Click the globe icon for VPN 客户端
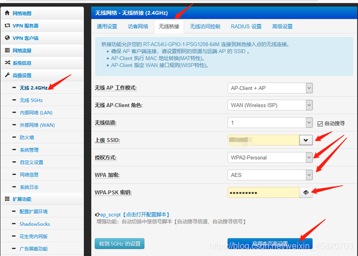The image size is (358, 256). pos(7,38)
